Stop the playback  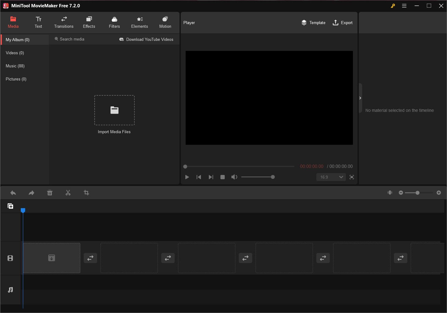(x=223, y=177)
